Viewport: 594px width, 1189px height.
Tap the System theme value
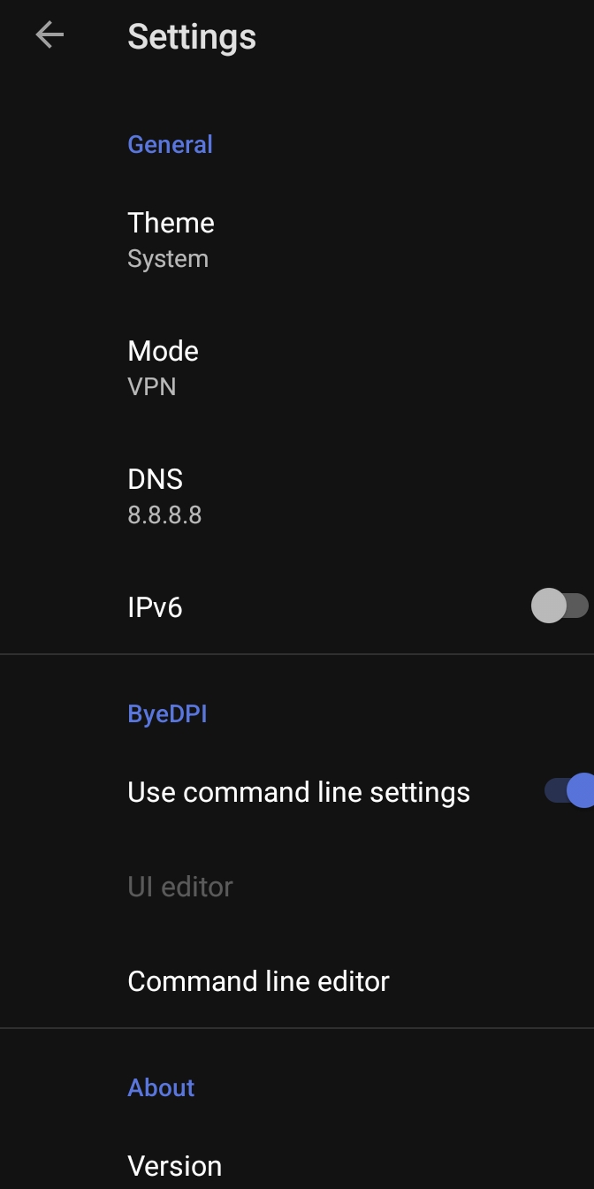[x=168, y=259]
